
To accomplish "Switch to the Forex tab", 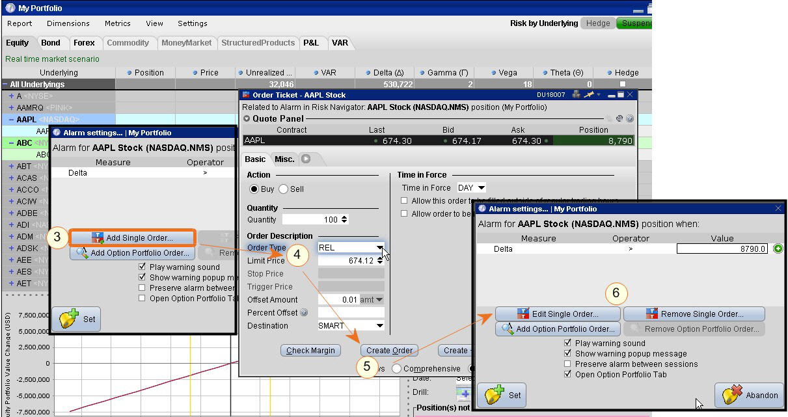I will 84,43.
